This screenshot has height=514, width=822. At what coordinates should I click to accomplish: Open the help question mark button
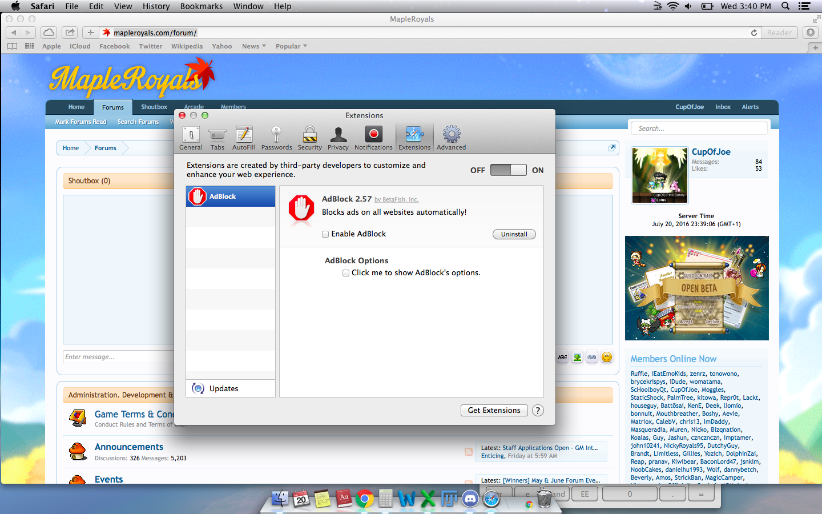point(538,411)
